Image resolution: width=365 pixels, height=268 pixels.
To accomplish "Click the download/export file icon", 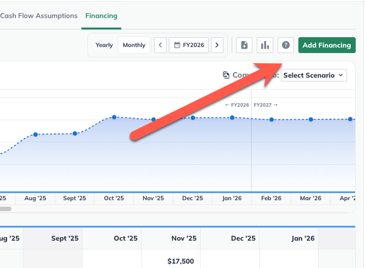I will click(244, 45).
